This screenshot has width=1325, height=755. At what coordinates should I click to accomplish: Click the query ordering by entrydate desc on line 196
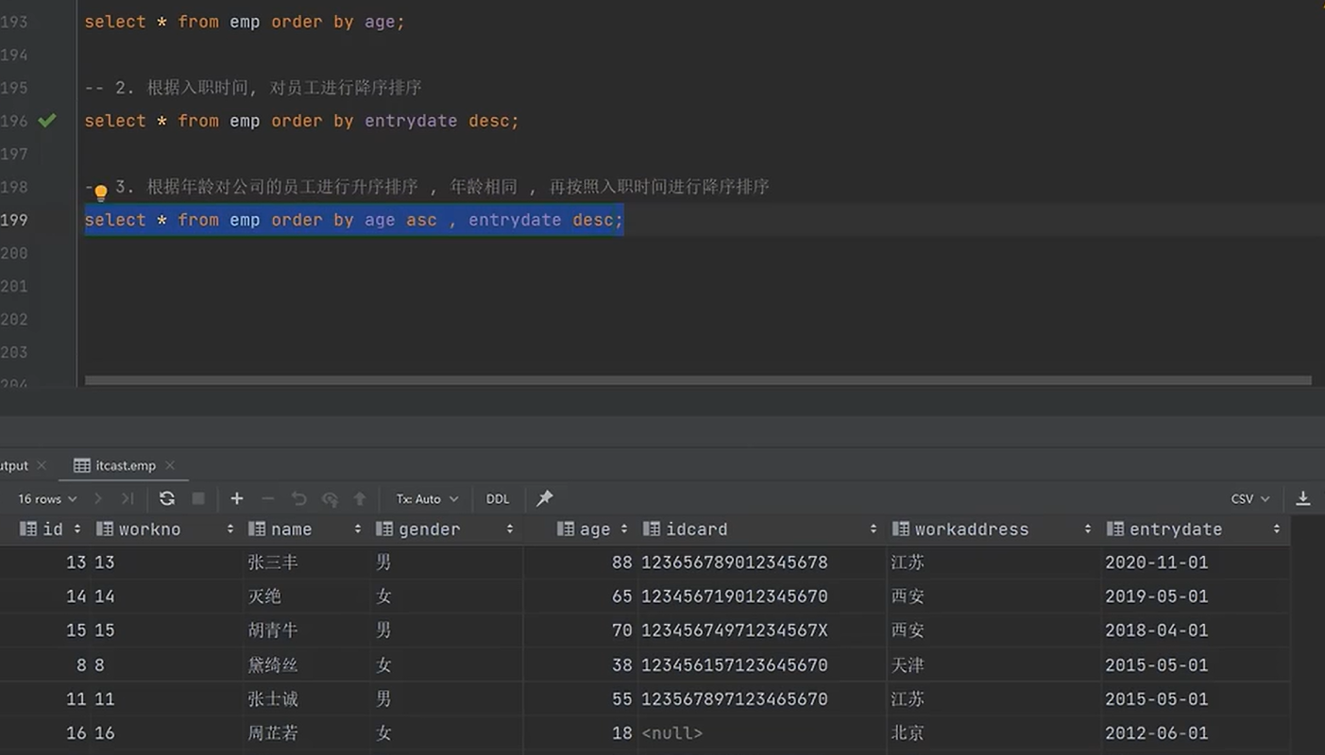301,121
